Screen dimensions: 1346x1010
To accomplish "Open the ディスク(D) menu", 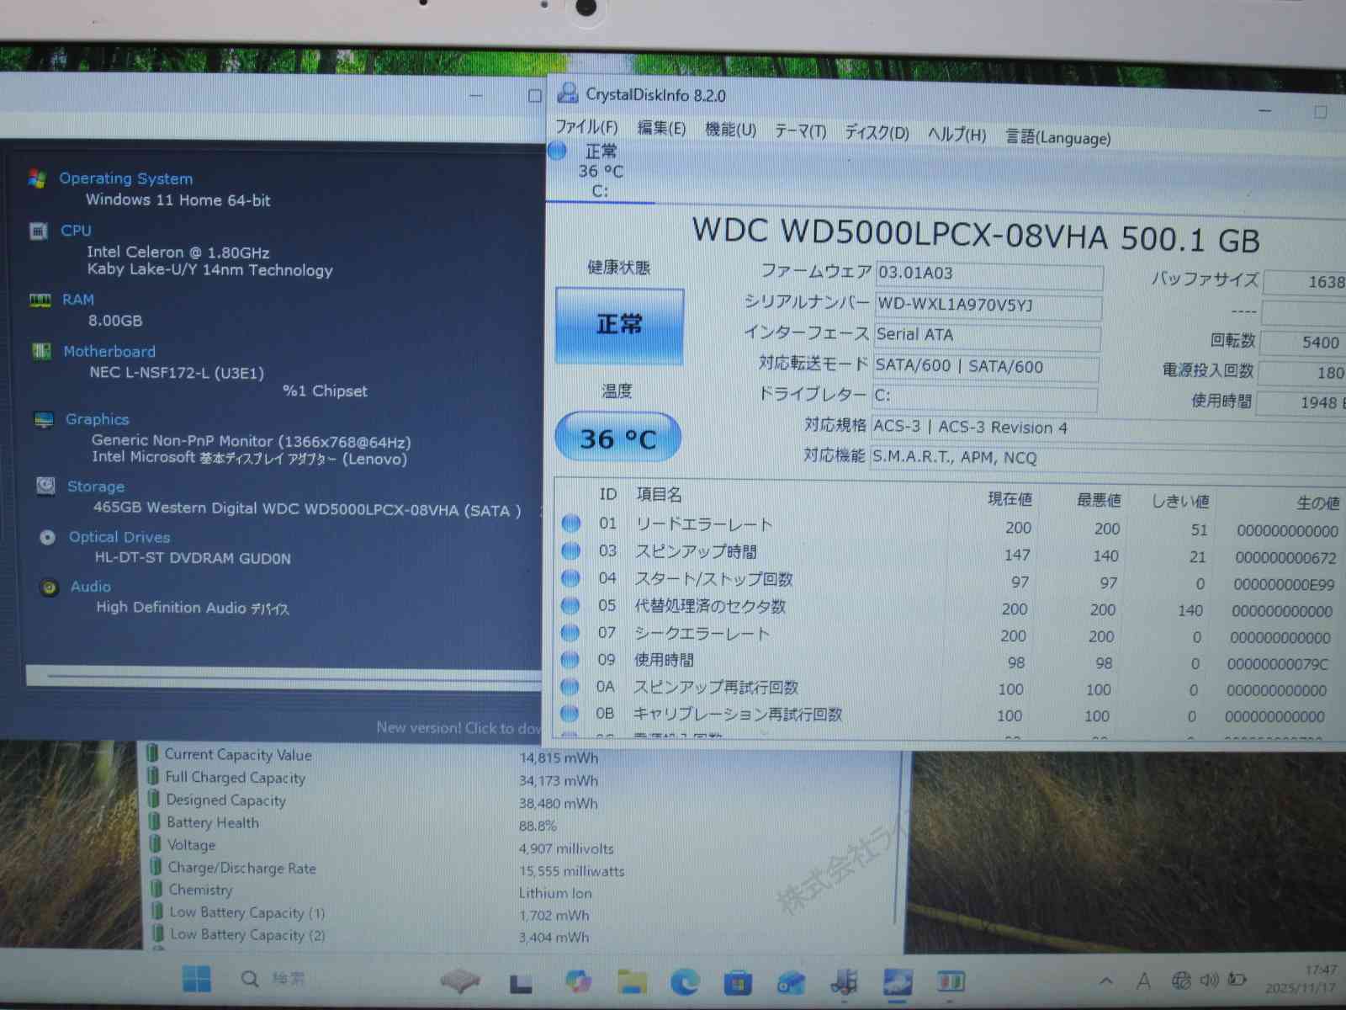I will tap(877, 133).
